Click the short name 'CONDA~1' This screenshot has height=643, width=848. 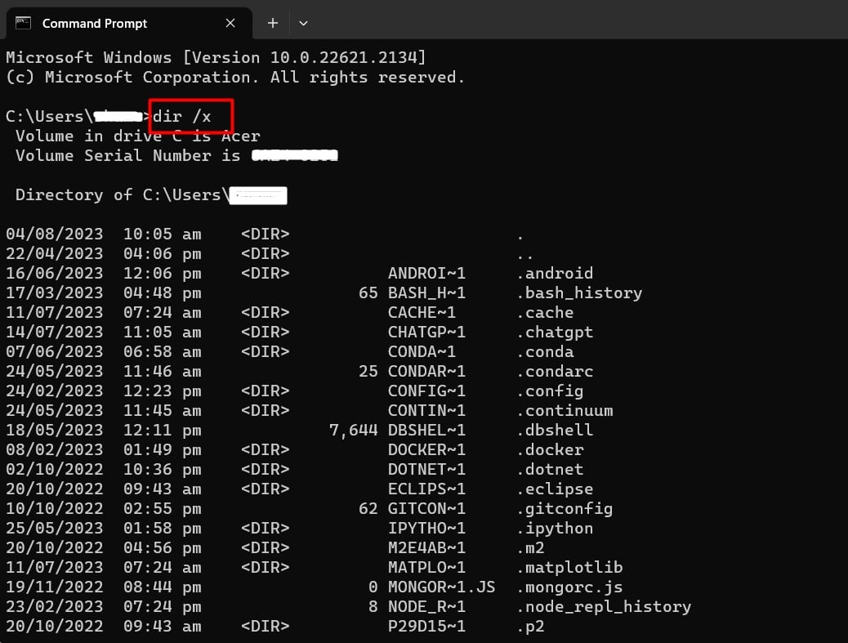click(x=422, y=351)
